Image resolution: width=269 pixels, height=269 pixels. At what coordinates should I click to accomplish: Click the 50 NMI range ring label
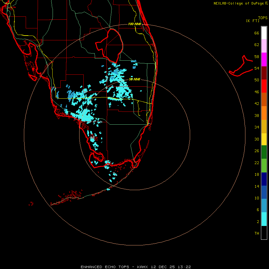[134, 79]
